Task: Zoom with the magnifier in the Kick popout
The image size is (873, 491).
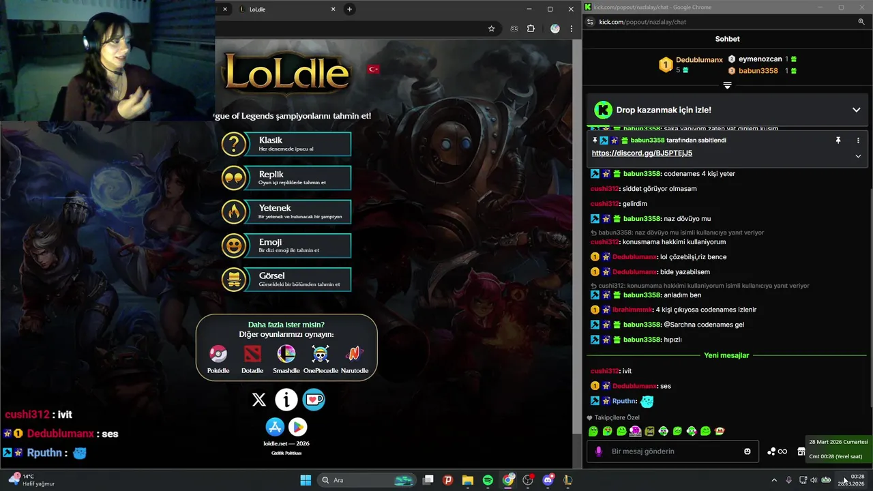Action: tap(861, 22)
